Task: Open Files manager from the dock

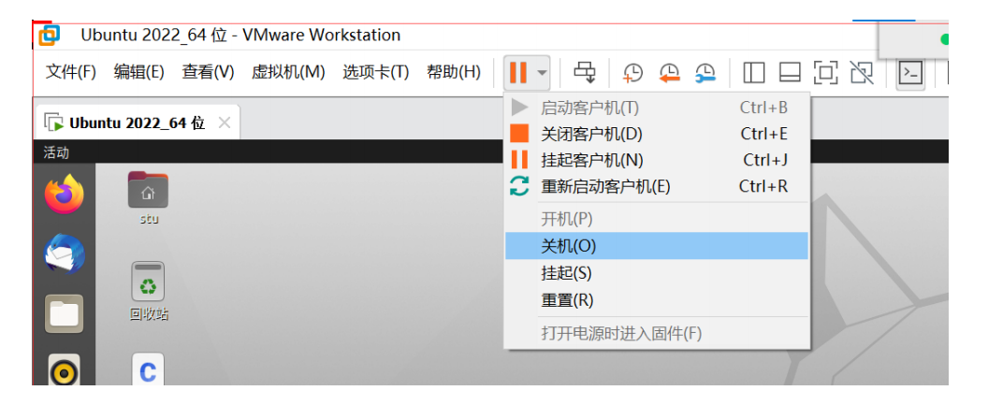Action: 64,313
